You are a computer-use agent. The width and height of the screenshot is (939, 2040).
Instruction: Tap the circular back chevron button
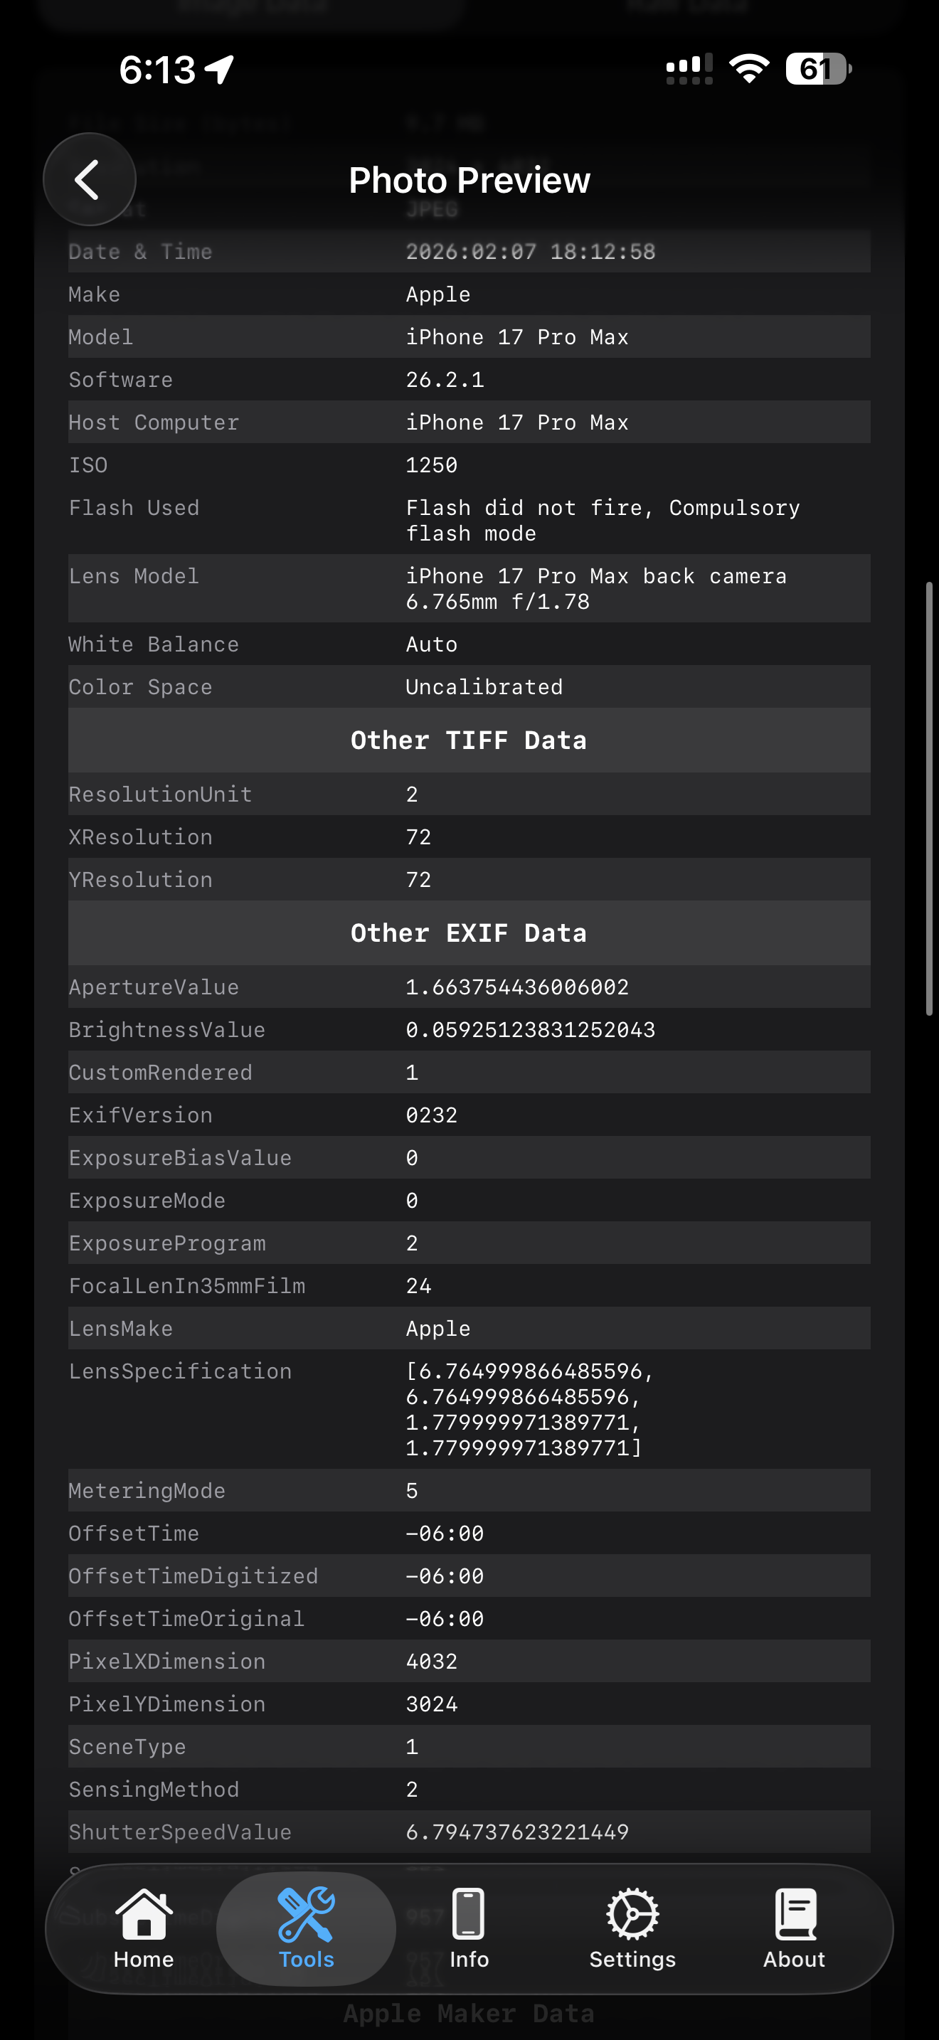click(90, 179)
